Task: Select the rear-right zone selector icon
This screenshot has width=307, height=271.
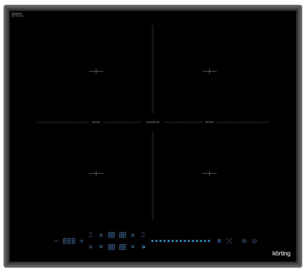Action: pos(133,235)
